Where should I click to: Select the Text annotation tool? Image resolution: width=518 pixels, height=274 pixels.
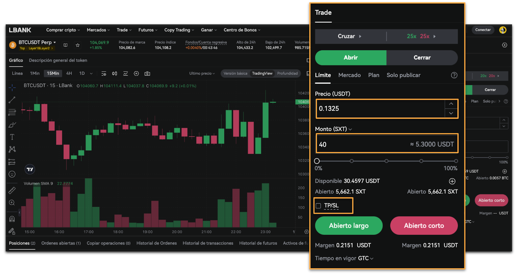(x=12, y=137)
